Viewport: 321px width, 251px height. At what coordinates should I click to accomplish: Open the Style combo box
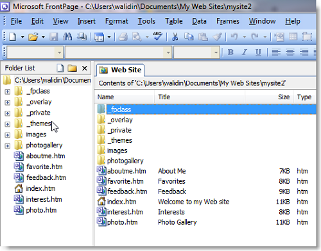point(35,53)
